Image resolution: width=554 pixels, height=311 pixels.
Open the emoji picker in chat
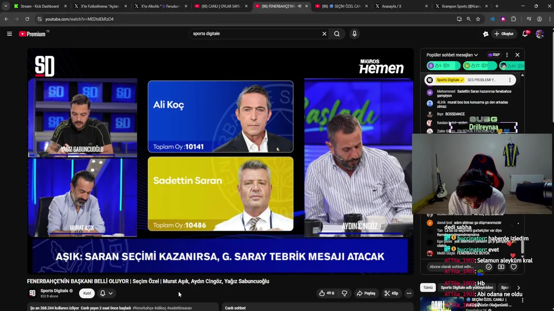point(489,267)
